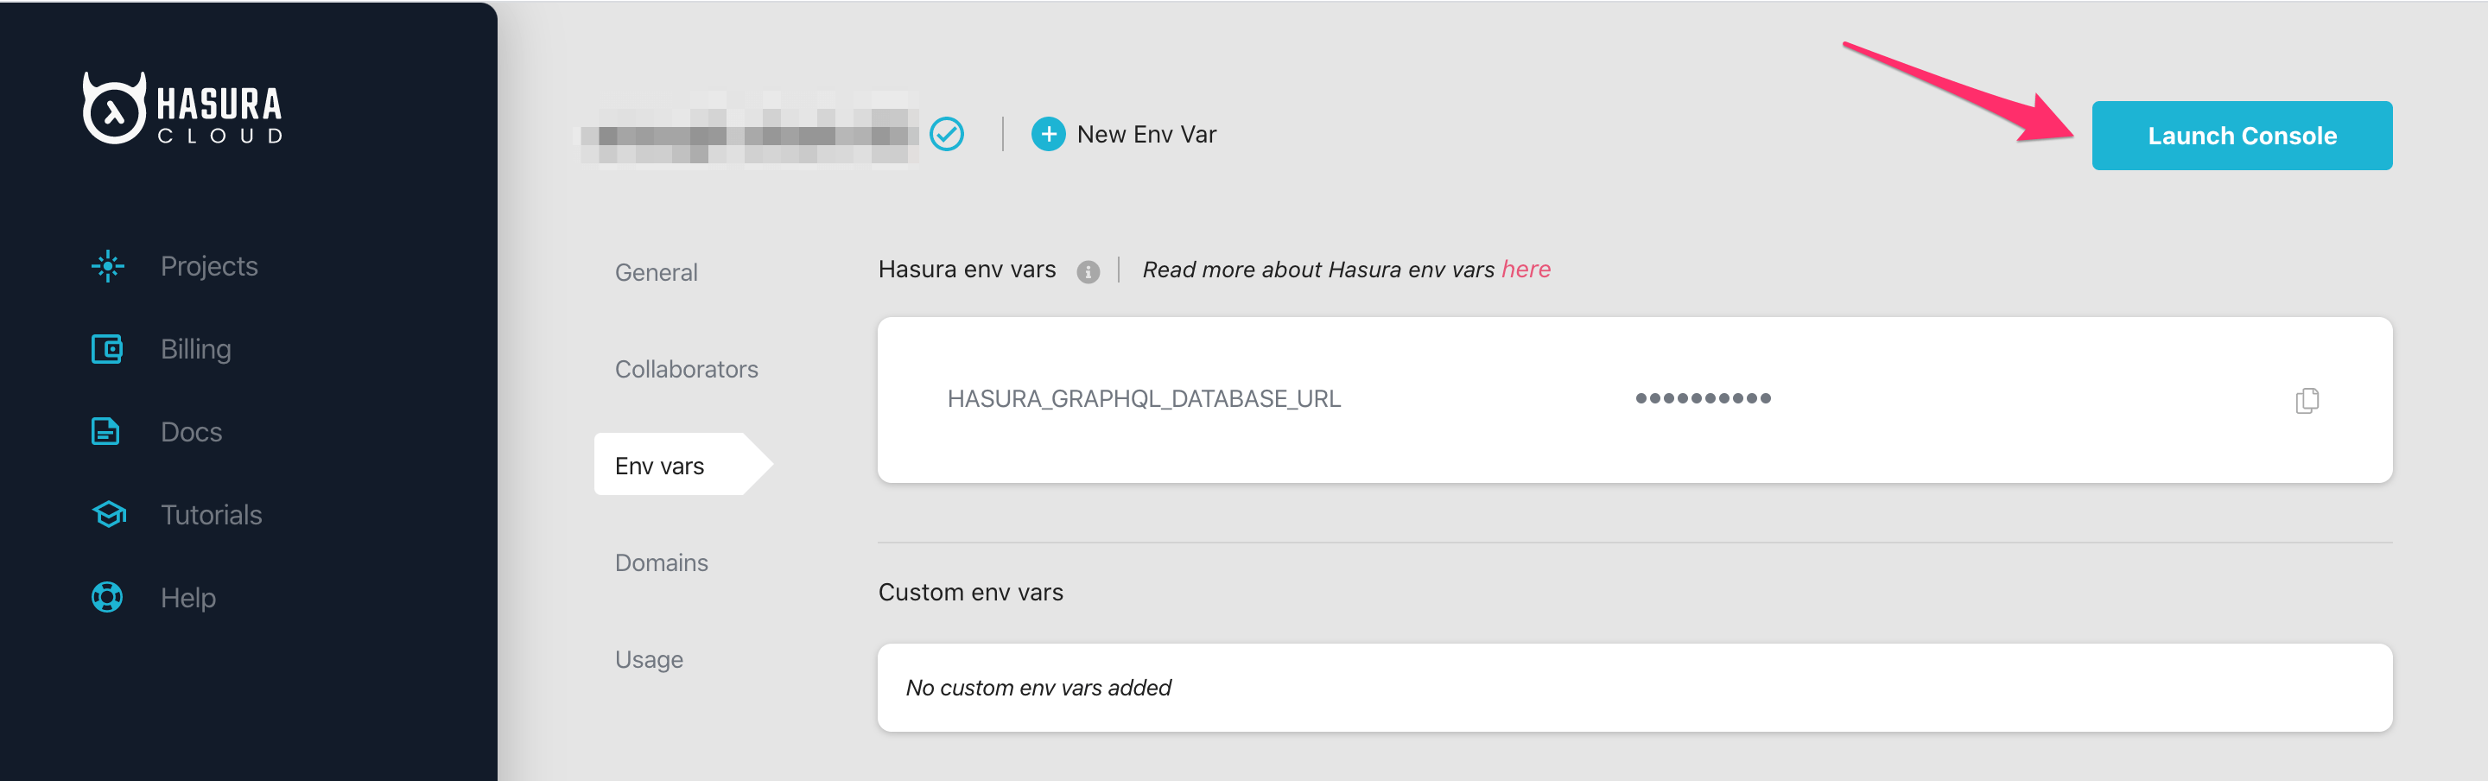2488x781 pixels.
Task: Open the General settings tab
Action: coord(656,272)
